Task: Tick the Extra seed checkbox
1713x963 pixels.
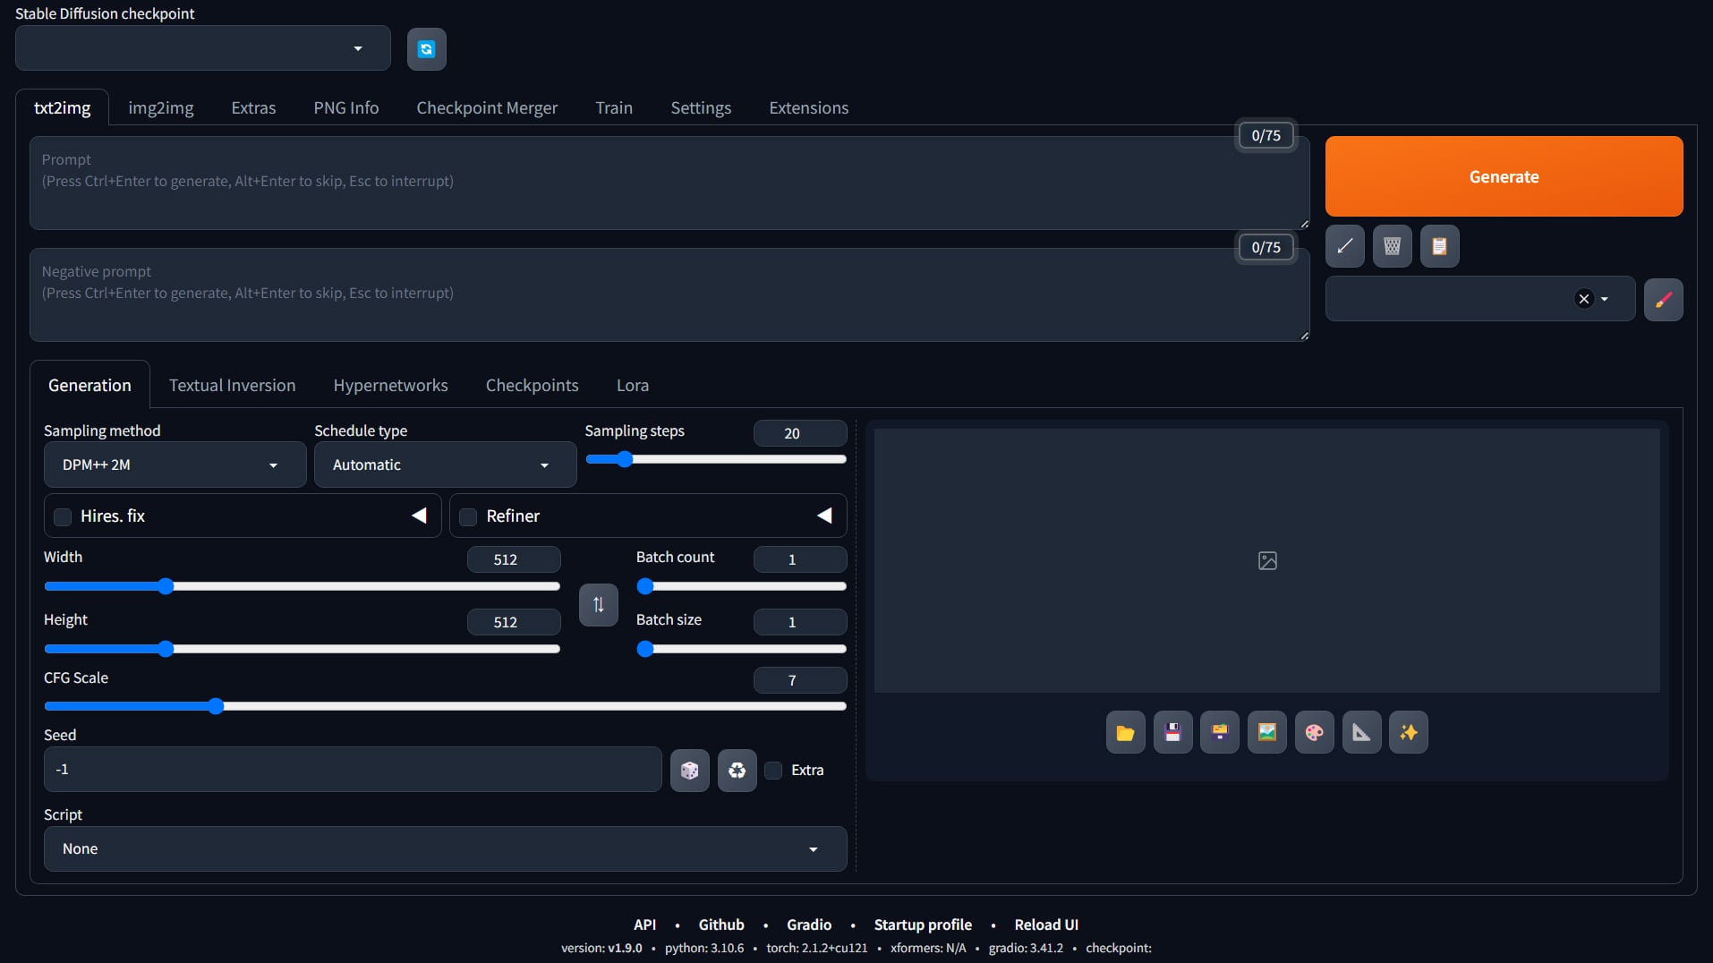Action: tap(773, 771)
